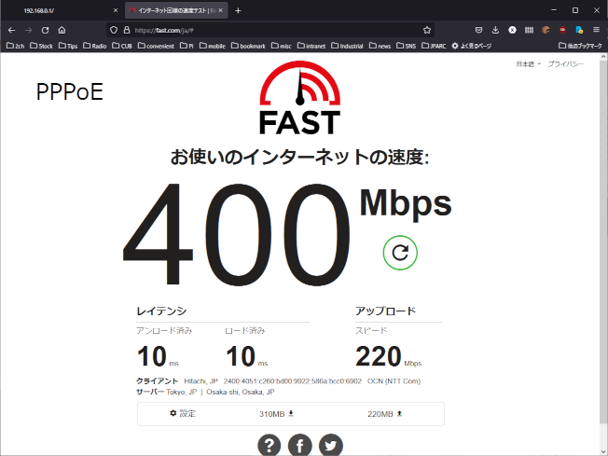Screen dimensions: 608x456
Task: Click the shield tracking protection icon
Action: (x=114, y=30)
